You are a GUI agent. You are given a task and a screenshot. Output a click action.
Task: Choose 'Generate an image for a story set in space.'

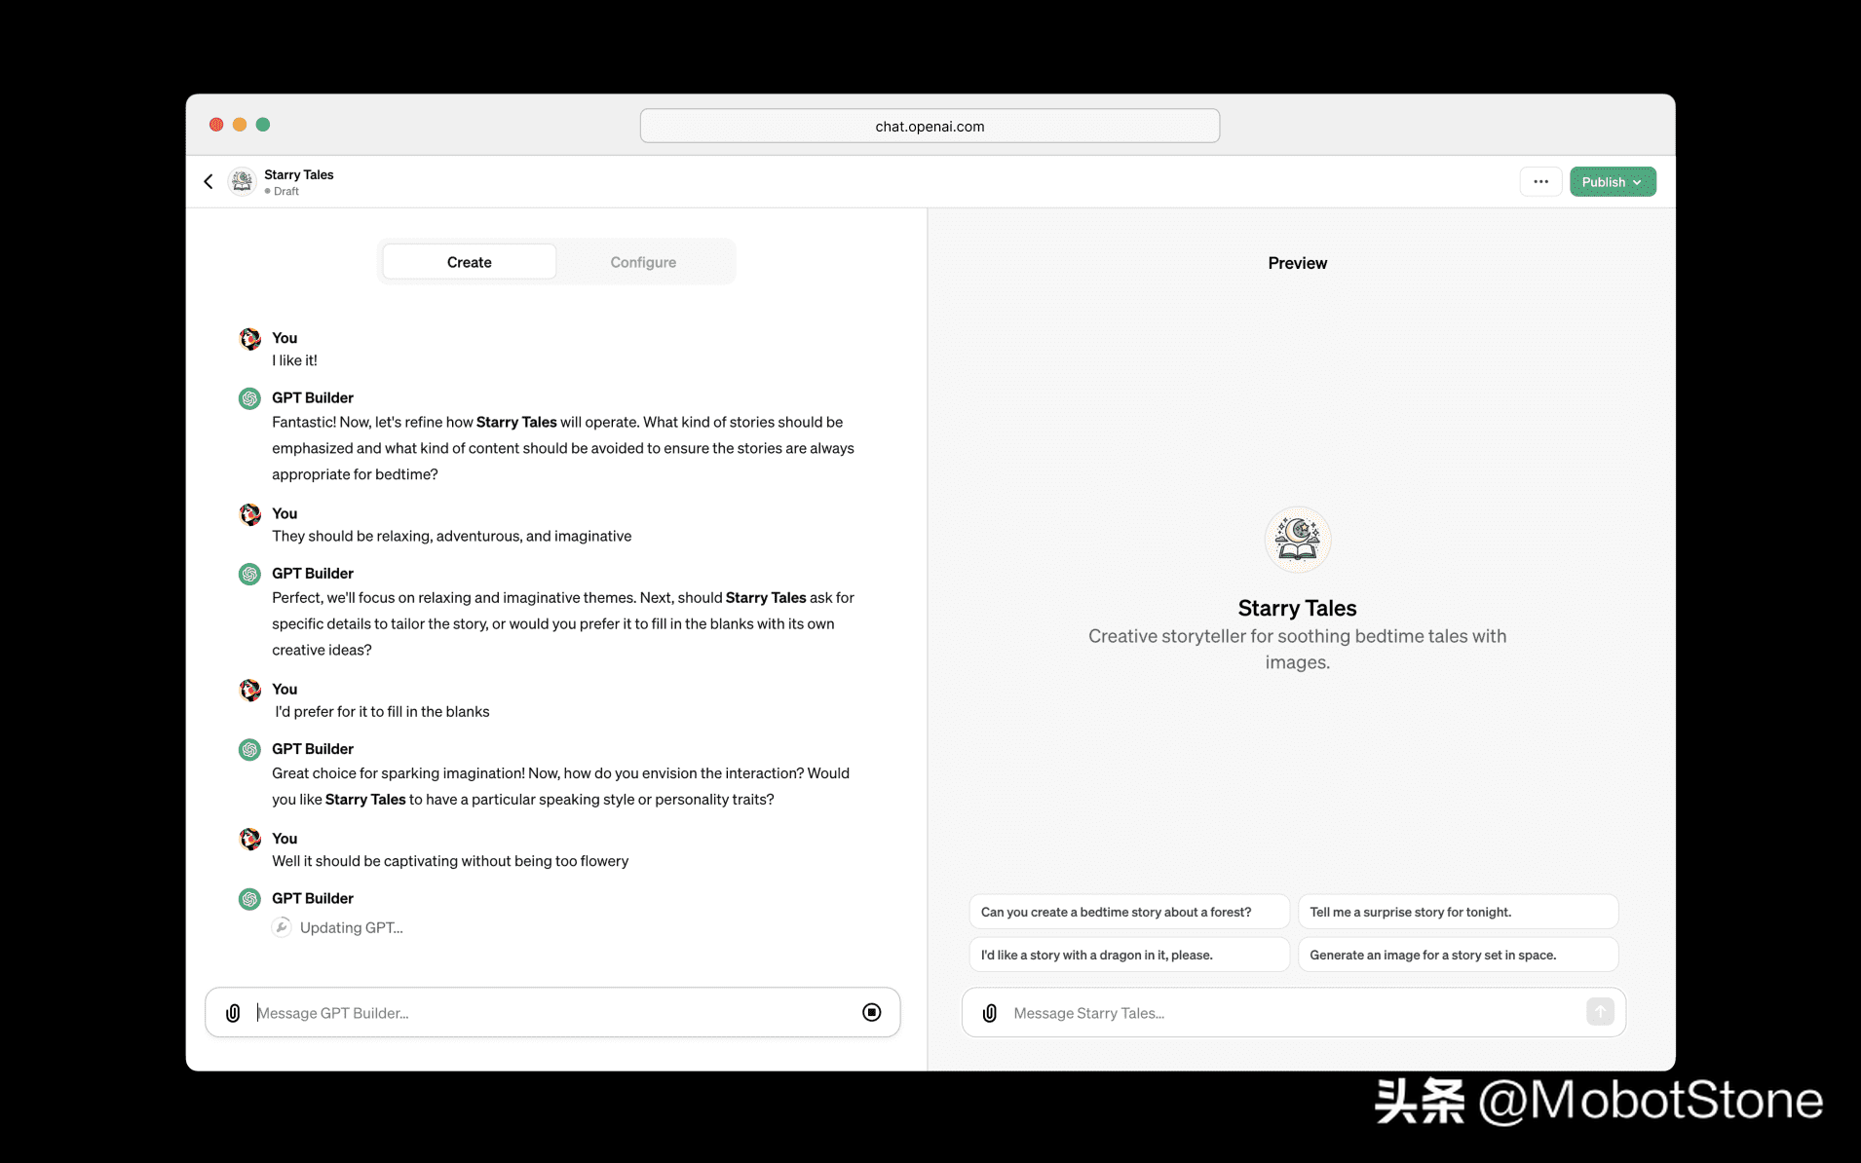[x=1458, y=955]
